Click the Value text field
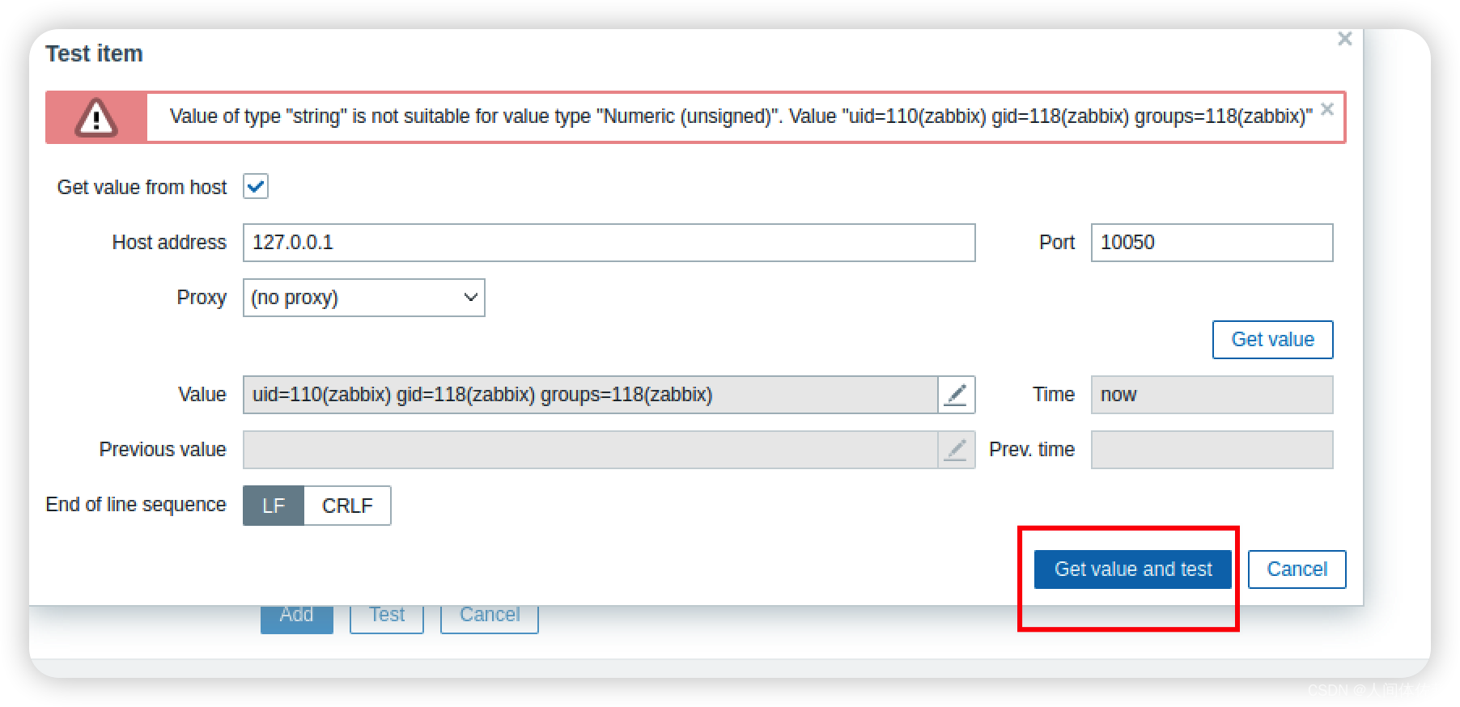Screen dimensions: 1460x707 tap(591, 395)
